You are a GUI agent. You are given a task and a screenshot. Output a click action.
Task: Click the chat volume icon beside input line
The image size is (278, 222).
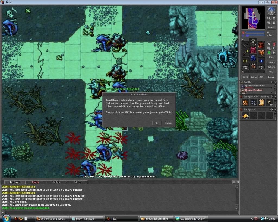click(x=3, y=212)
